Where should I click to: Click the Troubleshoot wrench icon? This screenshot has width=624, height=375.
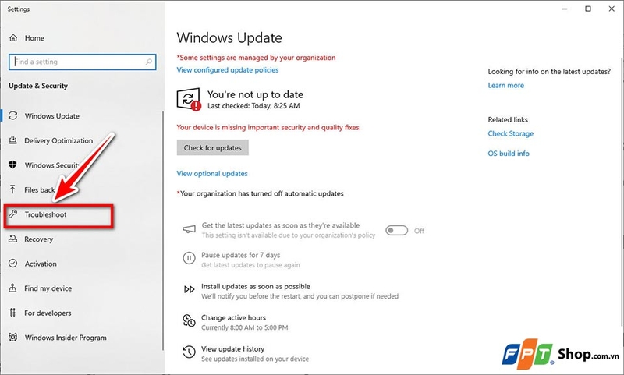pos(12,214)
